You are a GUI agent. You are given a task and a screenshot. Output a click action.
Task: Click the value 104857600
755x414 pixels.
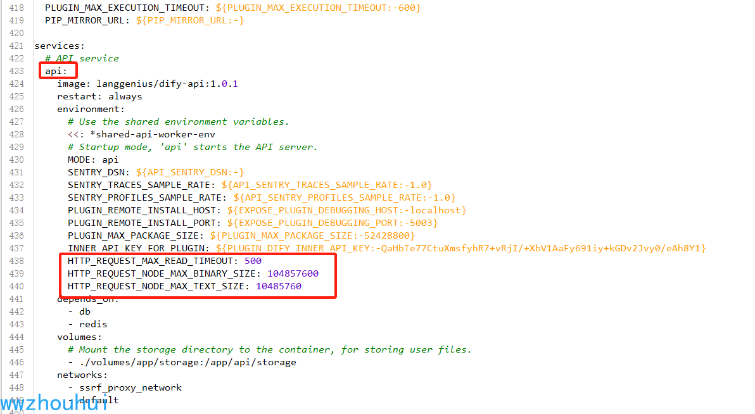pyautogui.click(x=293, y=273)
